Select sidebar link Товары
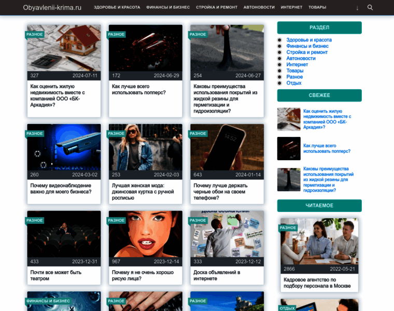Screen dimensions: 394x311 [x=295, y=70]
